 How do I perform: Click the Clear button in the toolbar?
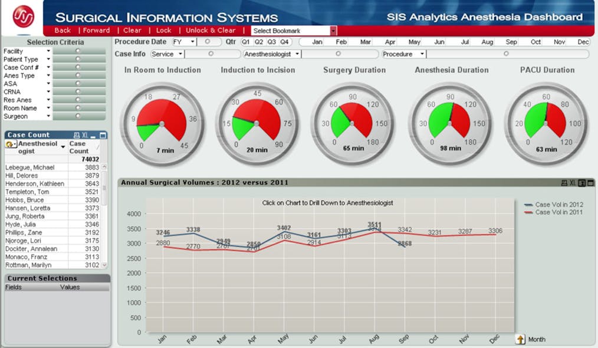[132, 30]
